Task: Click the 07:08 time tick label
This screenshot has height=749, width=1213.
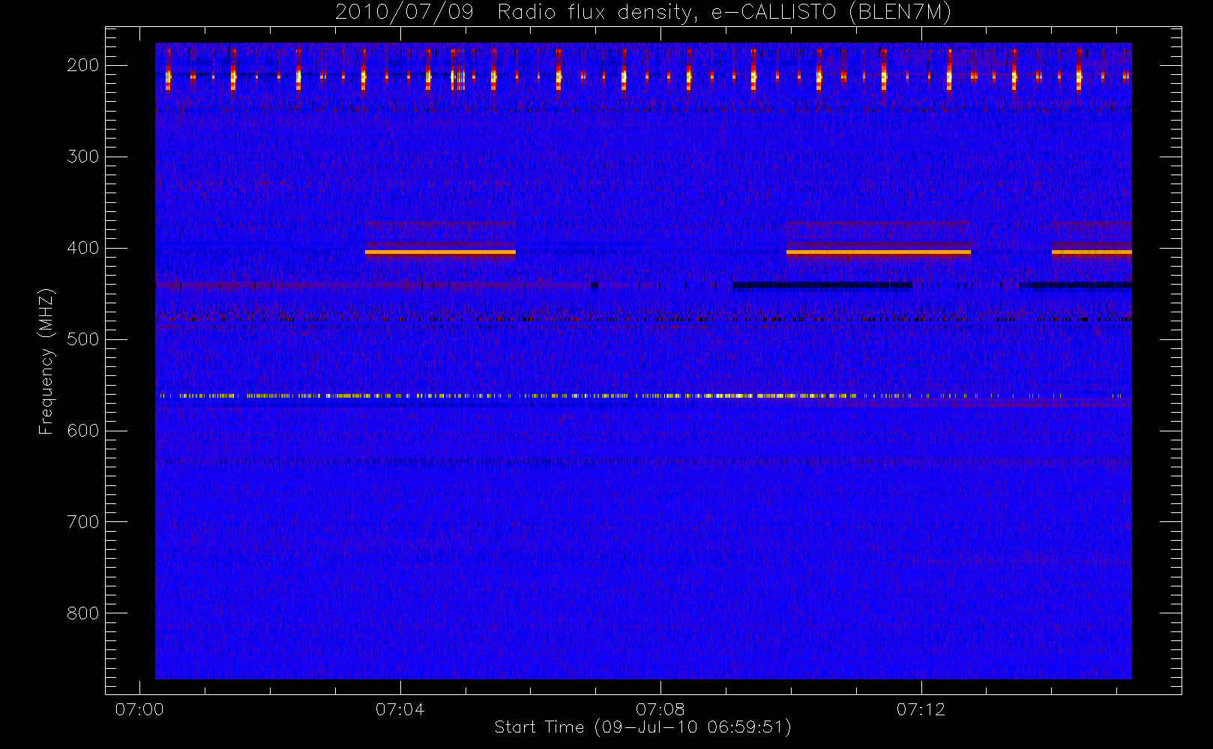Action: (660, 709)
